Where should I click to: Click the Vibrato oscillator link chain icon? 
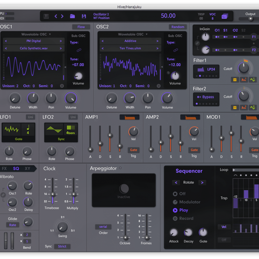click(x=3, y=195)
